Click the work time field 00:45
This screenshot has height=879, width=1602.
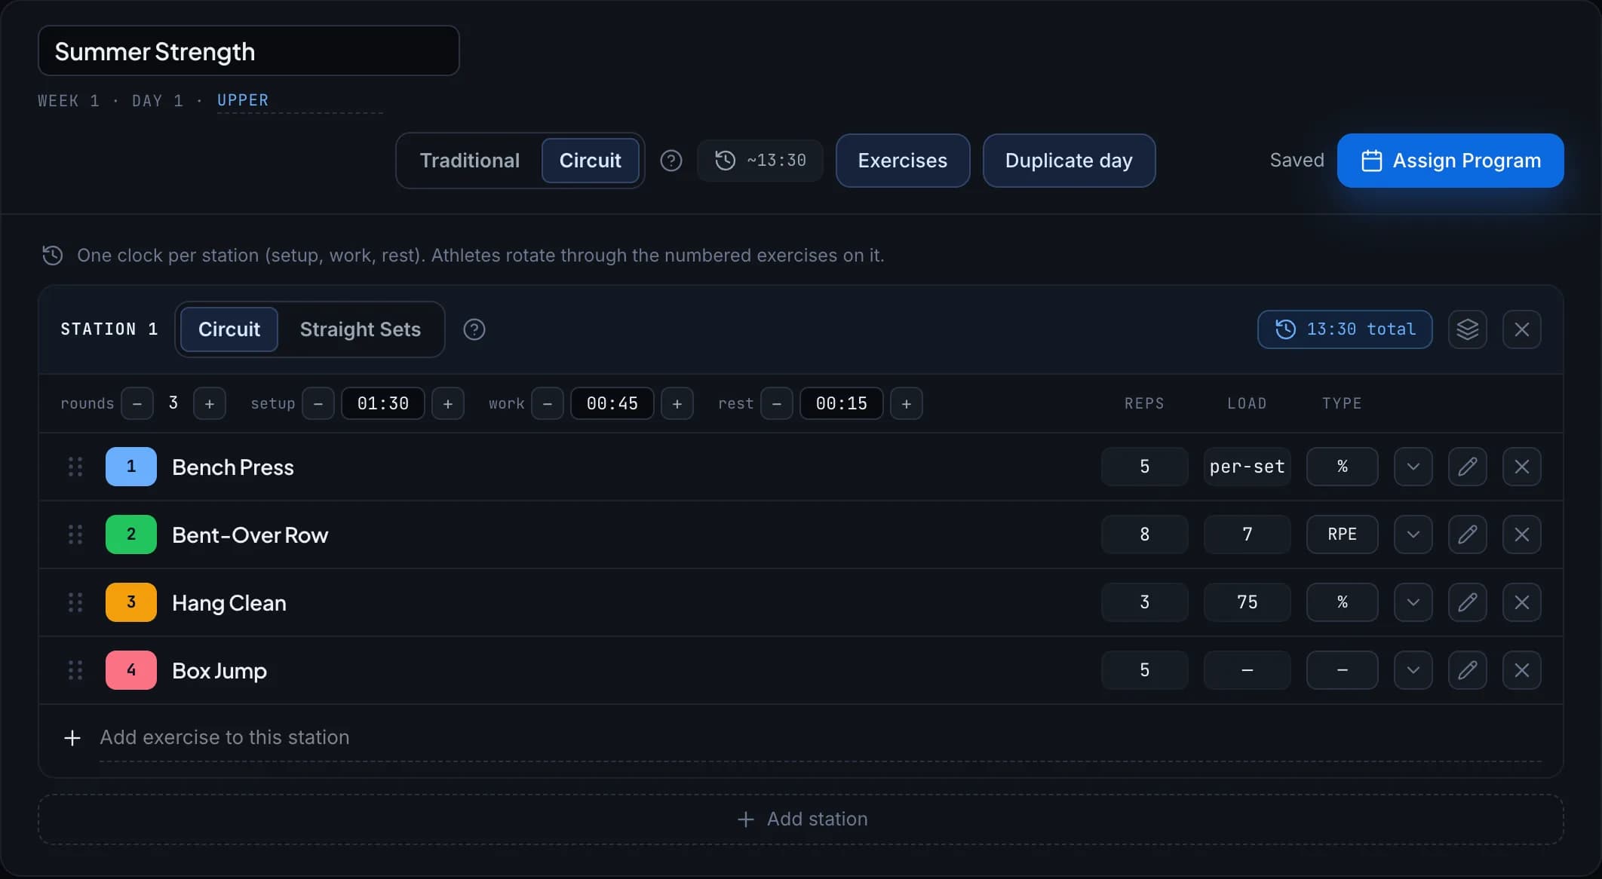[612, 403]
